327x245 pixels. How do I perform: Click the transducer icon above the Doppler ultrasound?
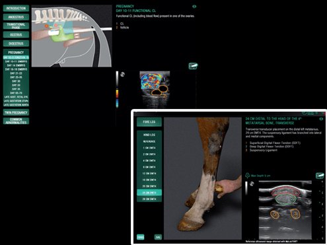pos(193,66)
